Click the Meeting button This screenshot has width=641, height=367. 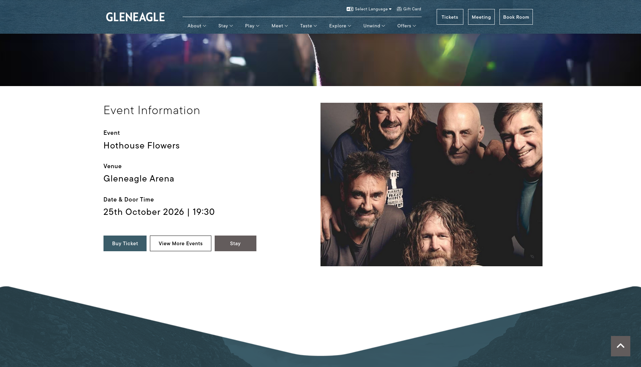coord(481,17)
